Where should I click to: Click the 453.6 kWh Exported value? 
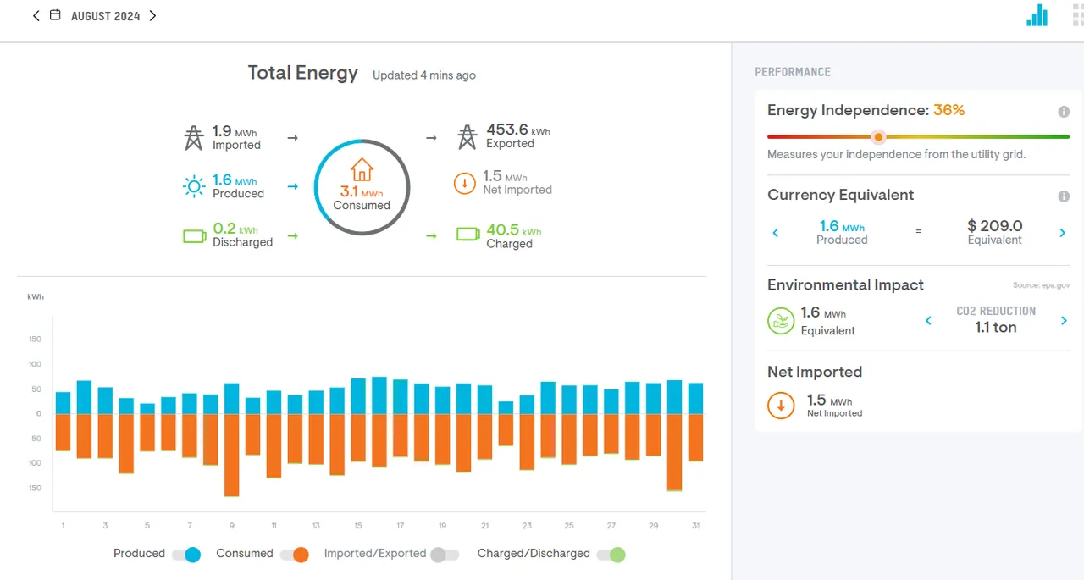518,130
